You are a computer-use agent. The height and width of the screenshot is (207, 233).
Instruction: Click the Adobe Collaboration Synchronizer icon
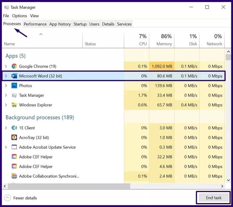[x=14, y=176]
